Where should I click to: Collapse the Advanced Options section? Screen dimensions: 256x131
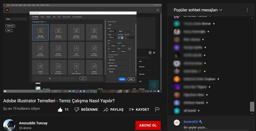[x=113, y=55]
